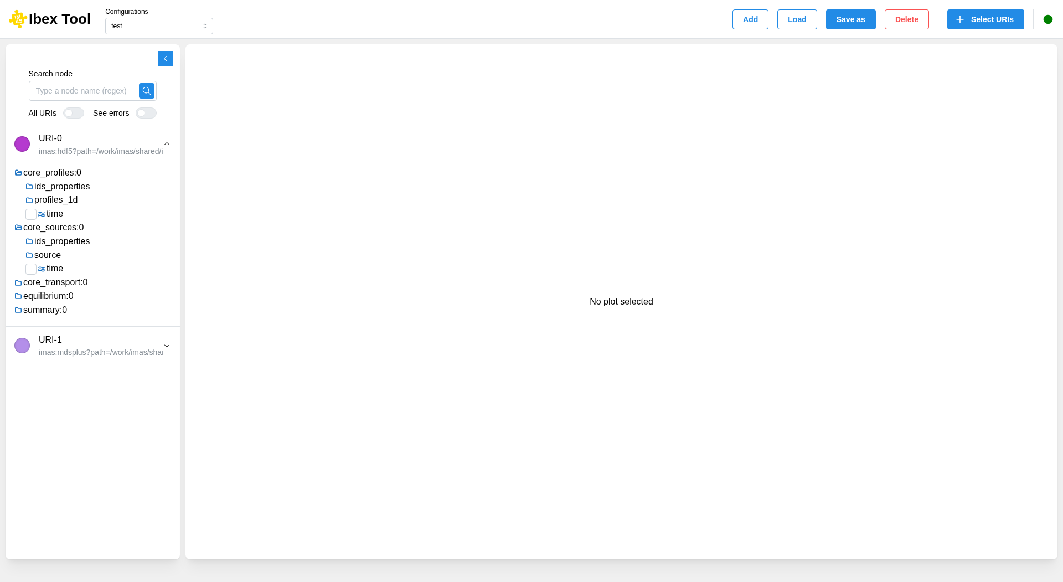1063x582 pixels.
Task: Toggle the See errors switch
Action: [146, 113]
